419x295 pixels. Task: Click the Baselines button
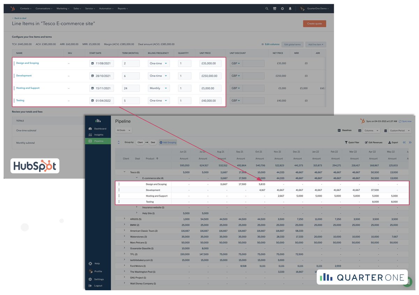pos(344,131)
